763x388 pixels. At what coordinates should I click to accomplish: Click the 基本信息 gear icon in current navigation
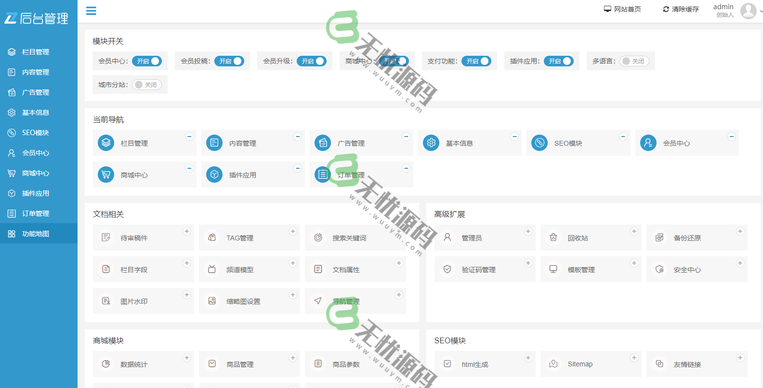[431, 143]
